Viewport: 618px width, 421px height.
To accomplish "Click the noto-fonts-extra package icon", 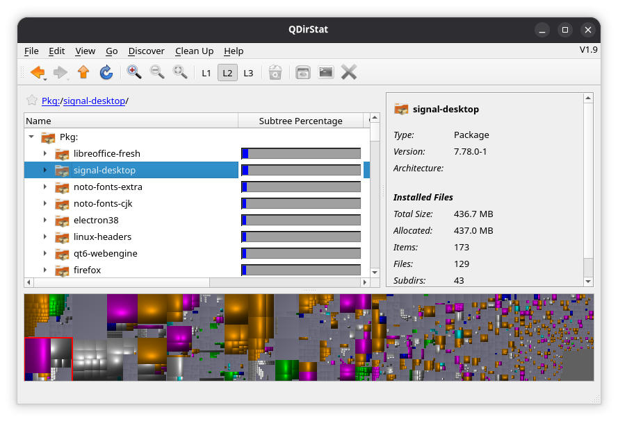I will point(62,187).
